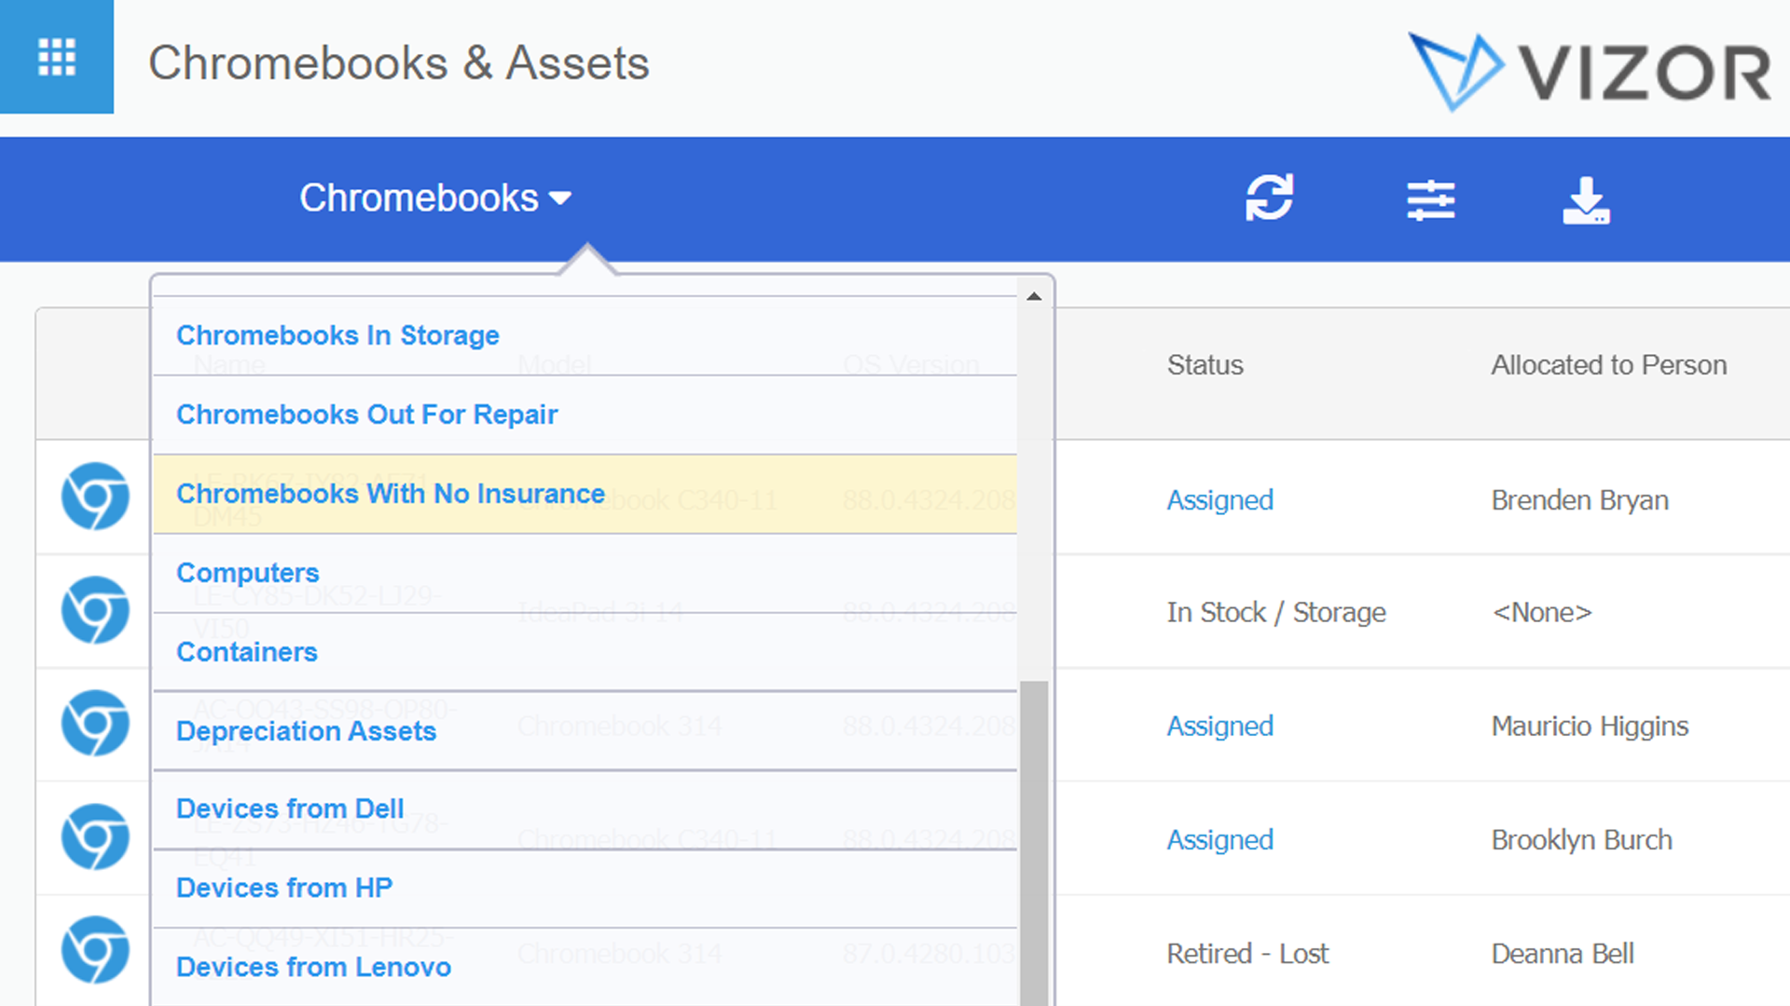1790x1006 pixels.
Task: Click the Deanna Bell cell
Action: 1563,953
